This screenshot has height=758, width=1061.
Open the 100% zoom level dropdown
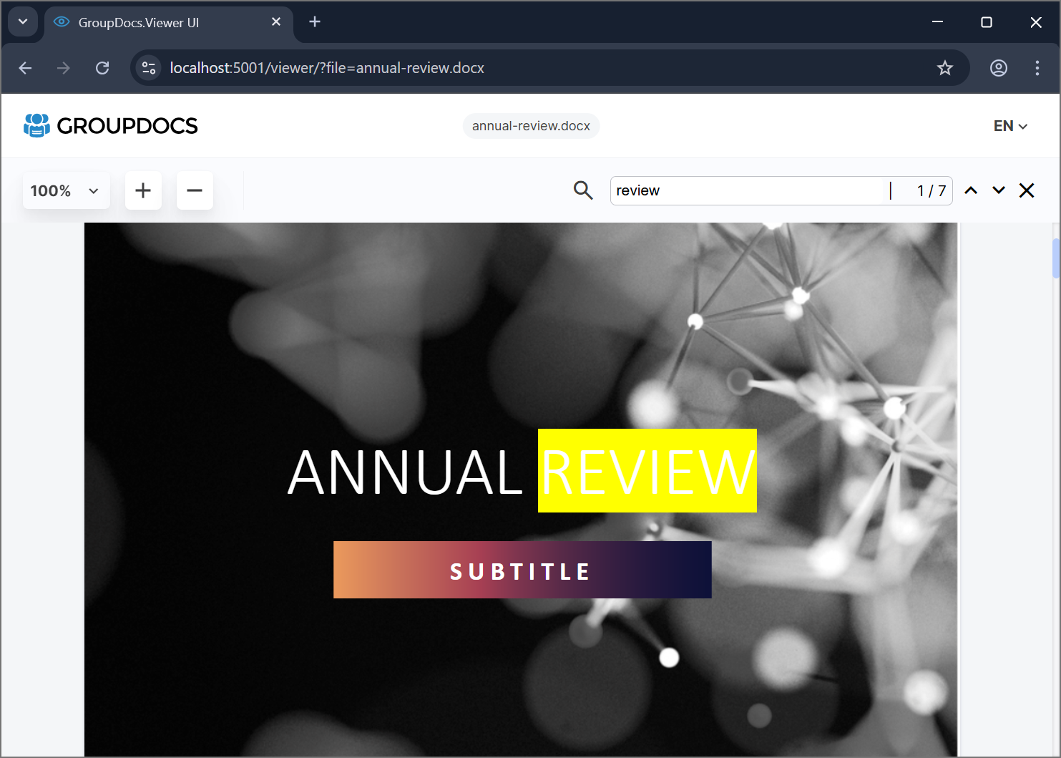(66, 190)
